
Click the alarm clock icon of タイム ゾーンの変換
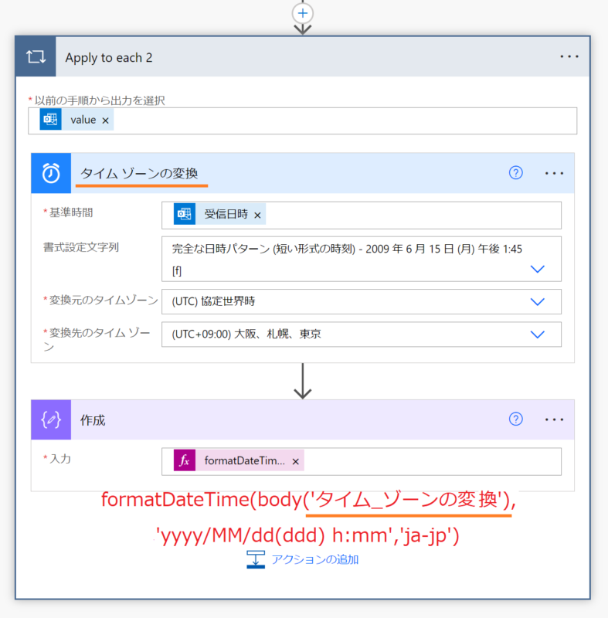(51, 173)
